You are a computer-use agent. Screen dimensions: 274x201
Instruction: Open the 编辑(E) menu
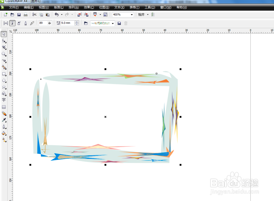pos(29,7)
